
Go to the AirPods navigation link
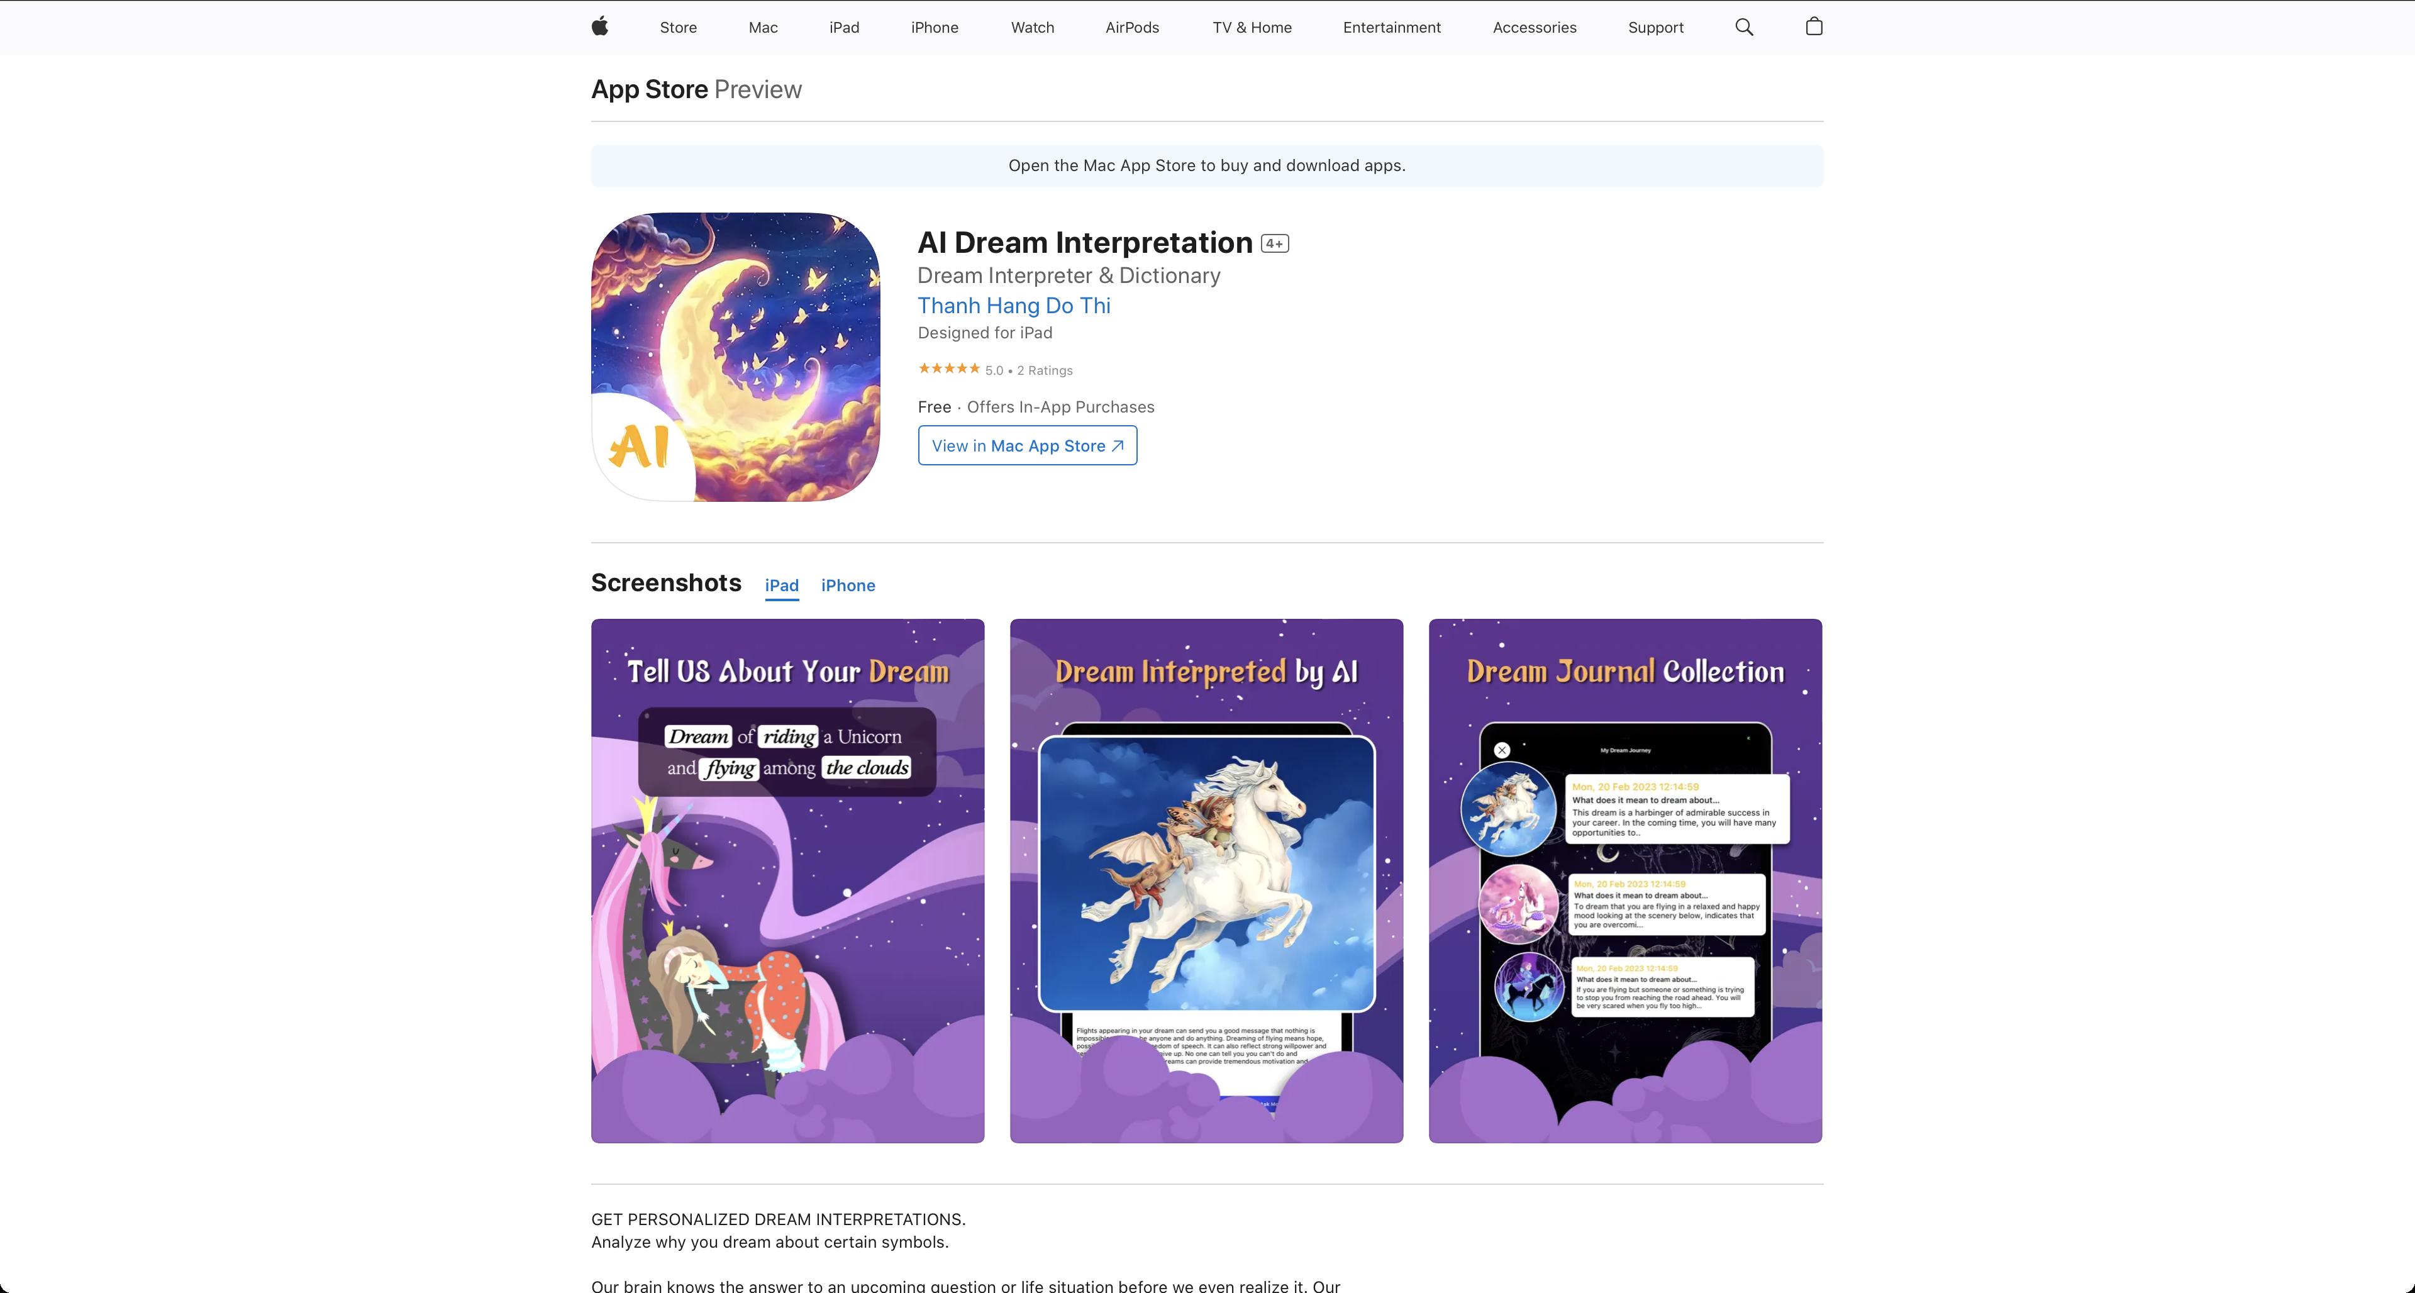1131,27
